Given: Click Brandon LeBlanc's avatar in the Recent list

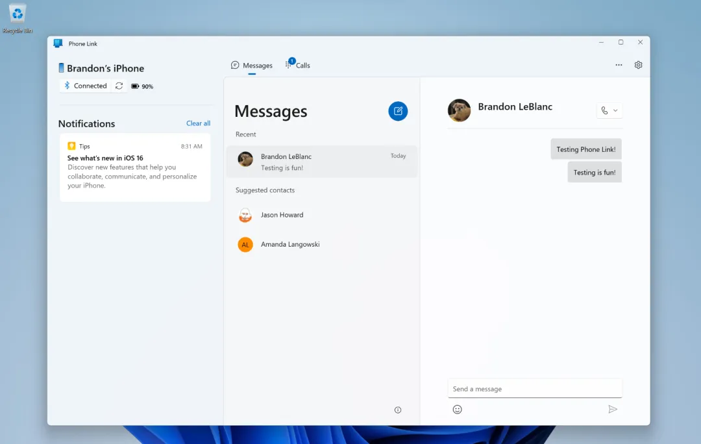Looking at the screenshot, I should [245, 159].
